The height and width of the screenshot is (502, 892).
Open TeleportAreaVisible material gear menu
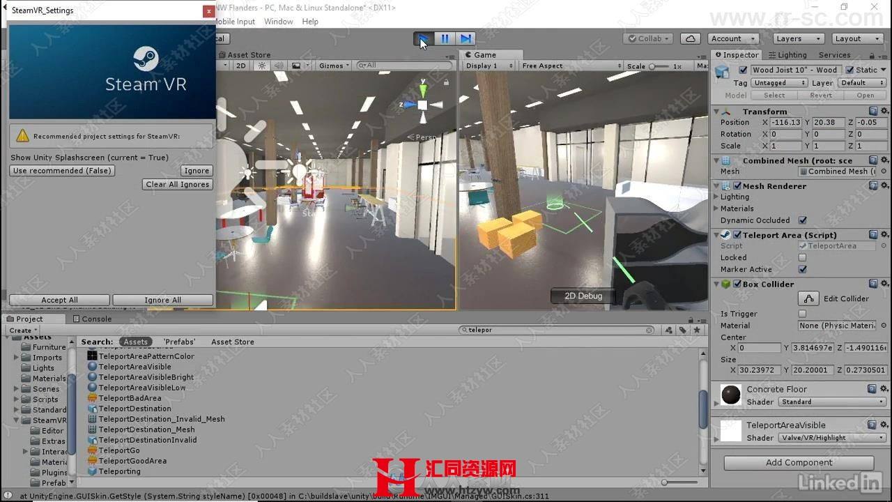(x=884, y=425)
